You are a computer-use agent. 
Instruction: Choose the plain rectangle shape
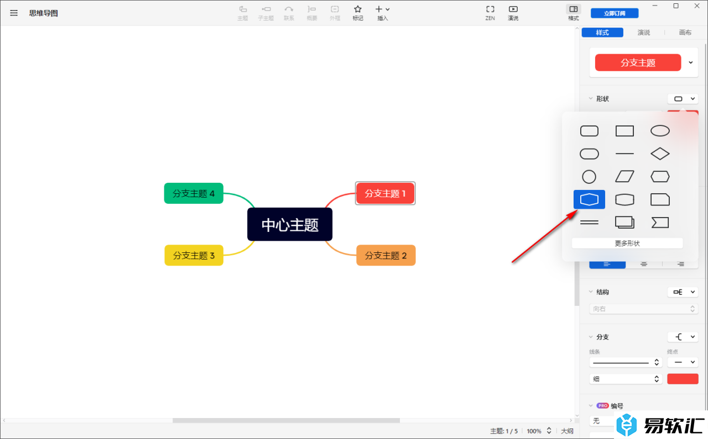624,131
